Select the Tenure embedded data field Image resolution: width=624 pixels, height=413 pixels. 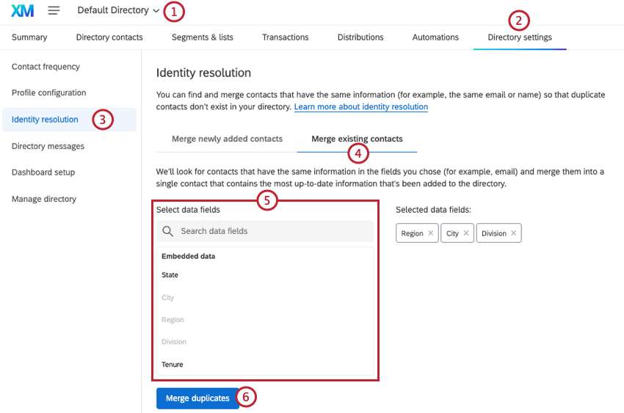(x=173, y=365)
